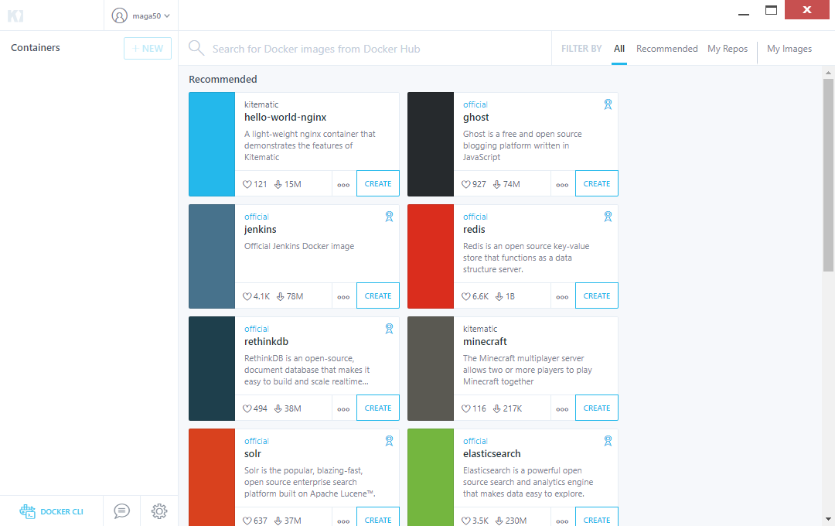Click the green elasticsearch image thumbnail
Viewport: 835px width, 526px height.
(431, 477)
